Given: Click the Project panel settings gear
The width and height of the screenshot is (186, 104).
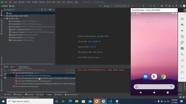Looking at the screenshot, I should [50, 10].
